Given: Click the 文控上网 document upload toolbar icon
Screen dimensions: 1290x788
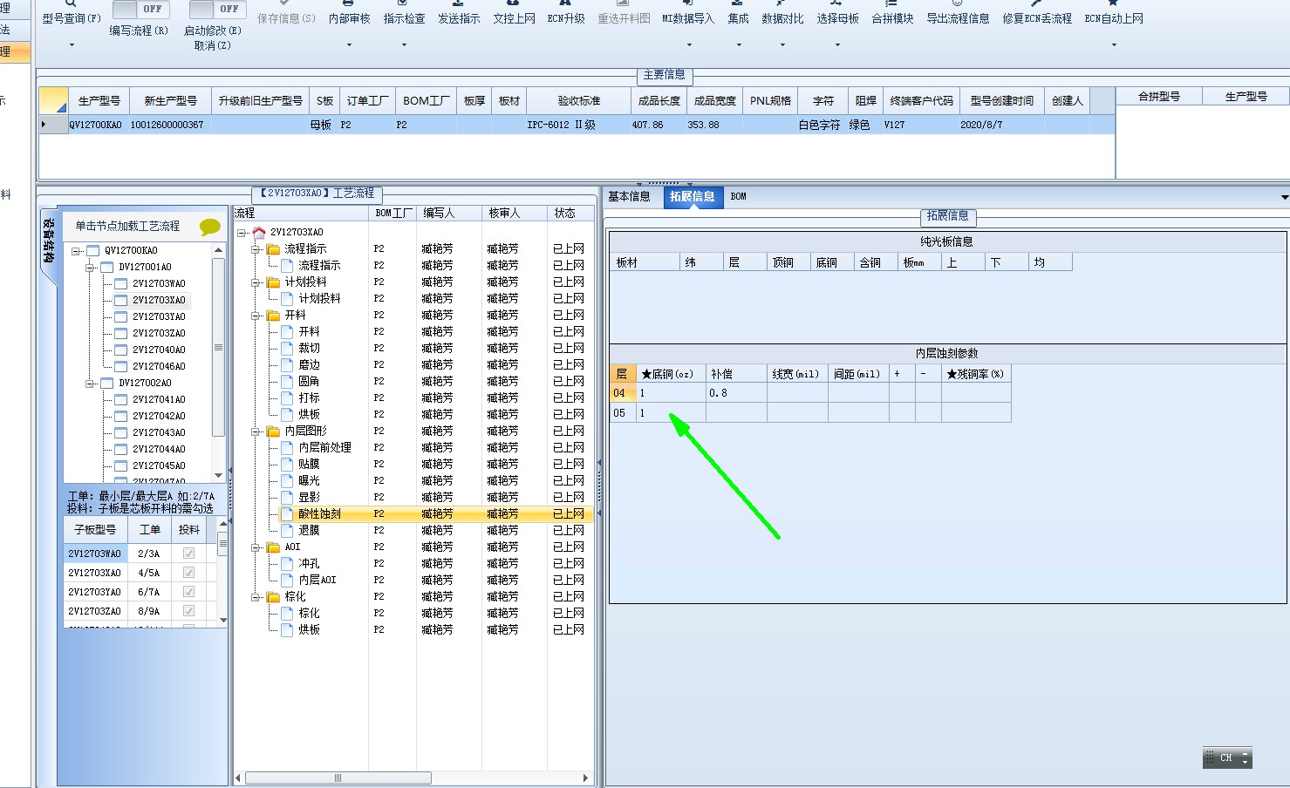Looking at the screenshot, I should (x=514, y=3).
